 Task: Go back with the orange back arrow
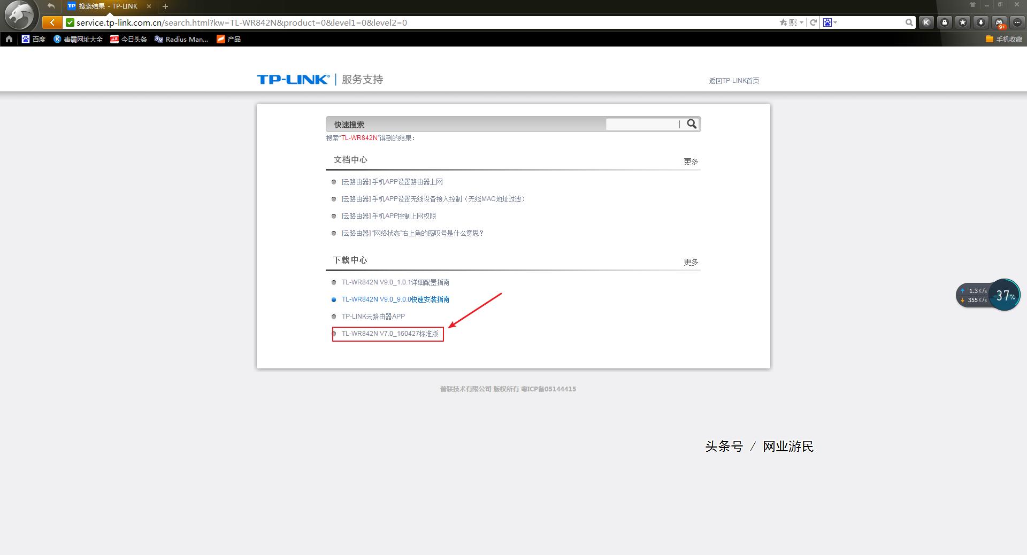(51, 22)
